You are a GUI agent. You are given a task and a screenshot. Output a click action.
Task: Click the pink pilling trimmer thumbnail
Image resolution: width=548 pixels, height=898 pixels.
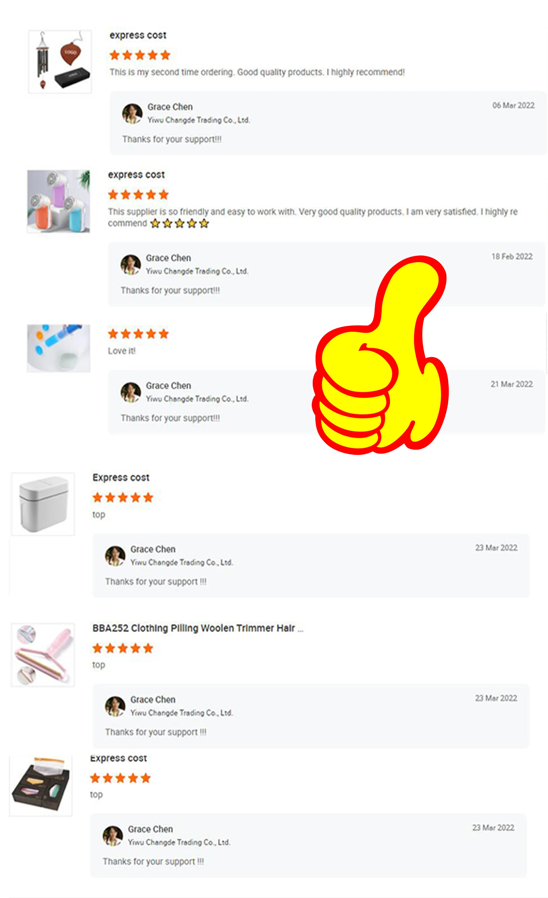coord(43,655)
